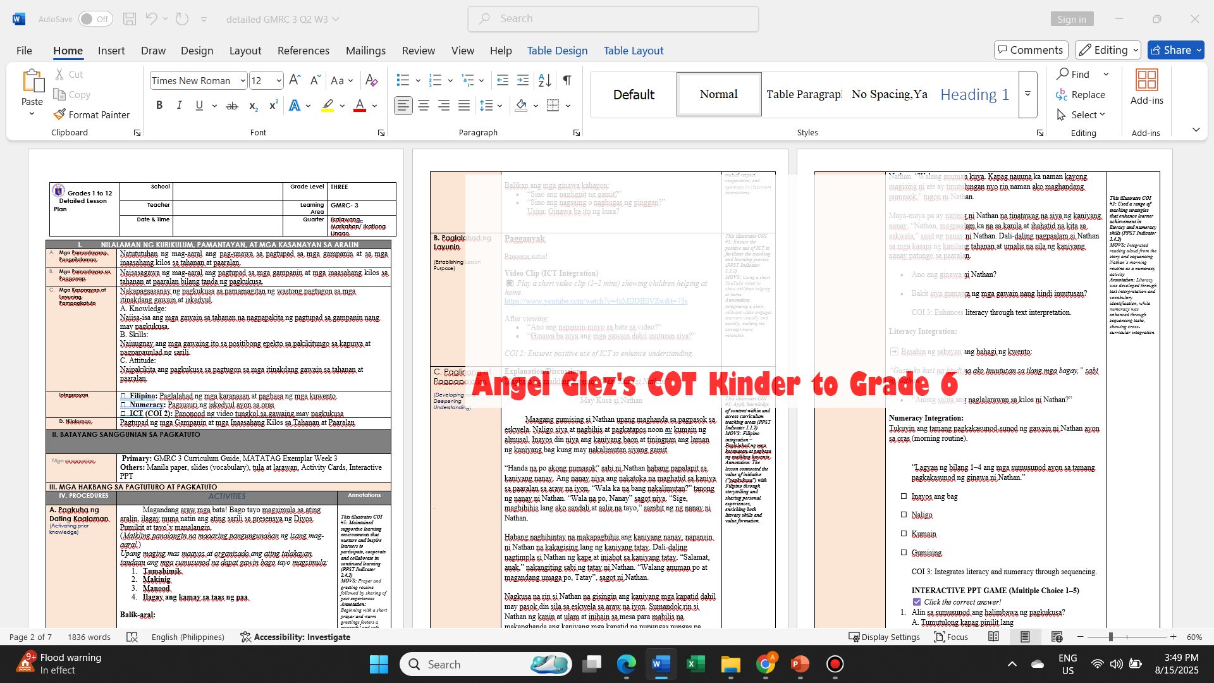Decrease paragraph indent
1214x683 pixels.
(503, 80)
